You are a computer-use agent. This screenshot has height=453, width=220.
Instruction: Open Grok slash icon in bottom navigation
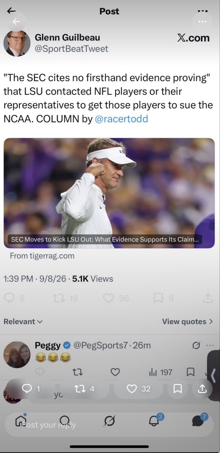tap(110, 421)
